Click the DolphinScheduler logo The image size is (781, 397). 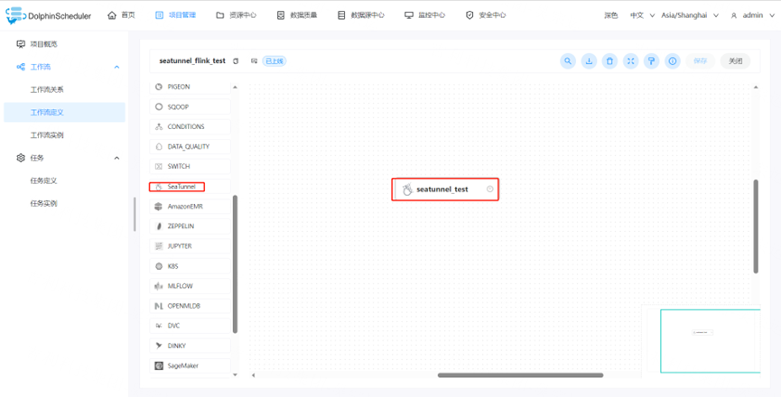point(49,15)
